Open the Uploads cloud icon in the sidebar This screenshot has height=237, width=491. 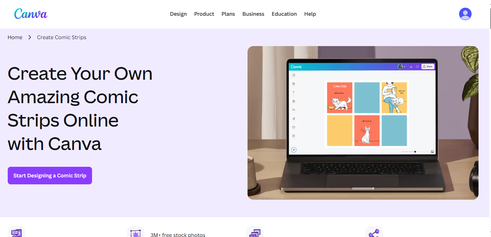pyautogui.click(x=293, y=110)
